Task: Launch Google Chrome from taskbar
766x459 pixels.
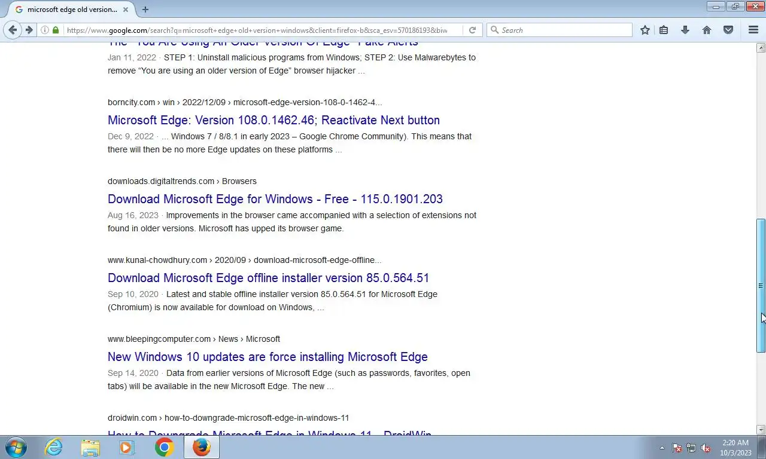Action: point(164,447)
